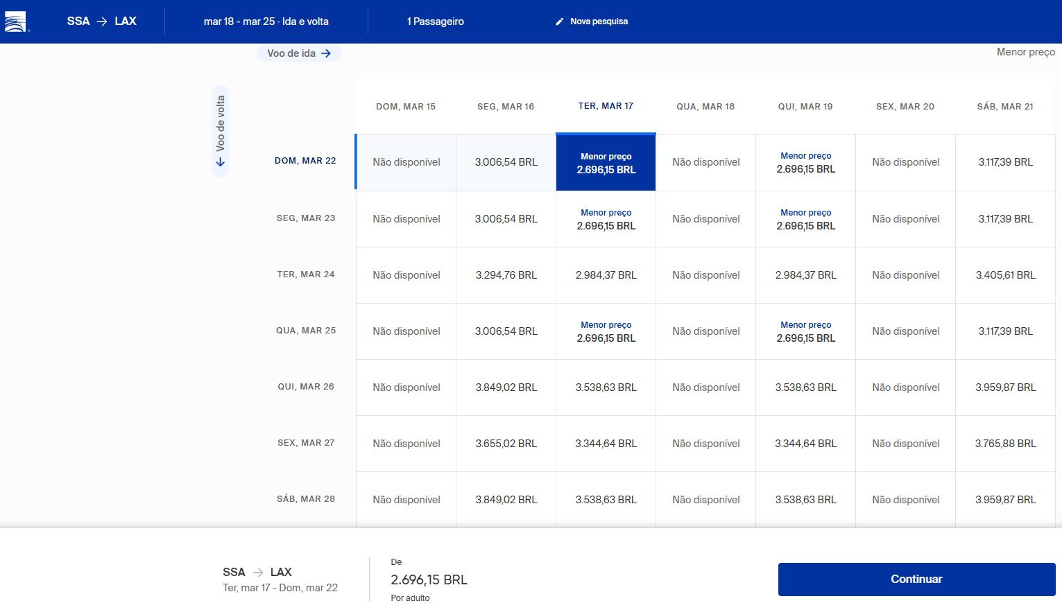Select the Qui, Mar 19 column header
Viewport: 1062px width, 610px height.
point(805,107)
